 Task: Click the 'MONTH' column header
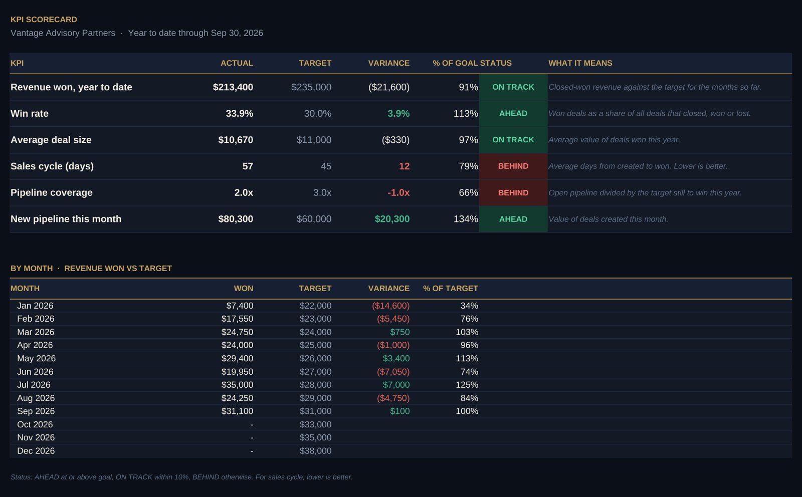[25, 289]
